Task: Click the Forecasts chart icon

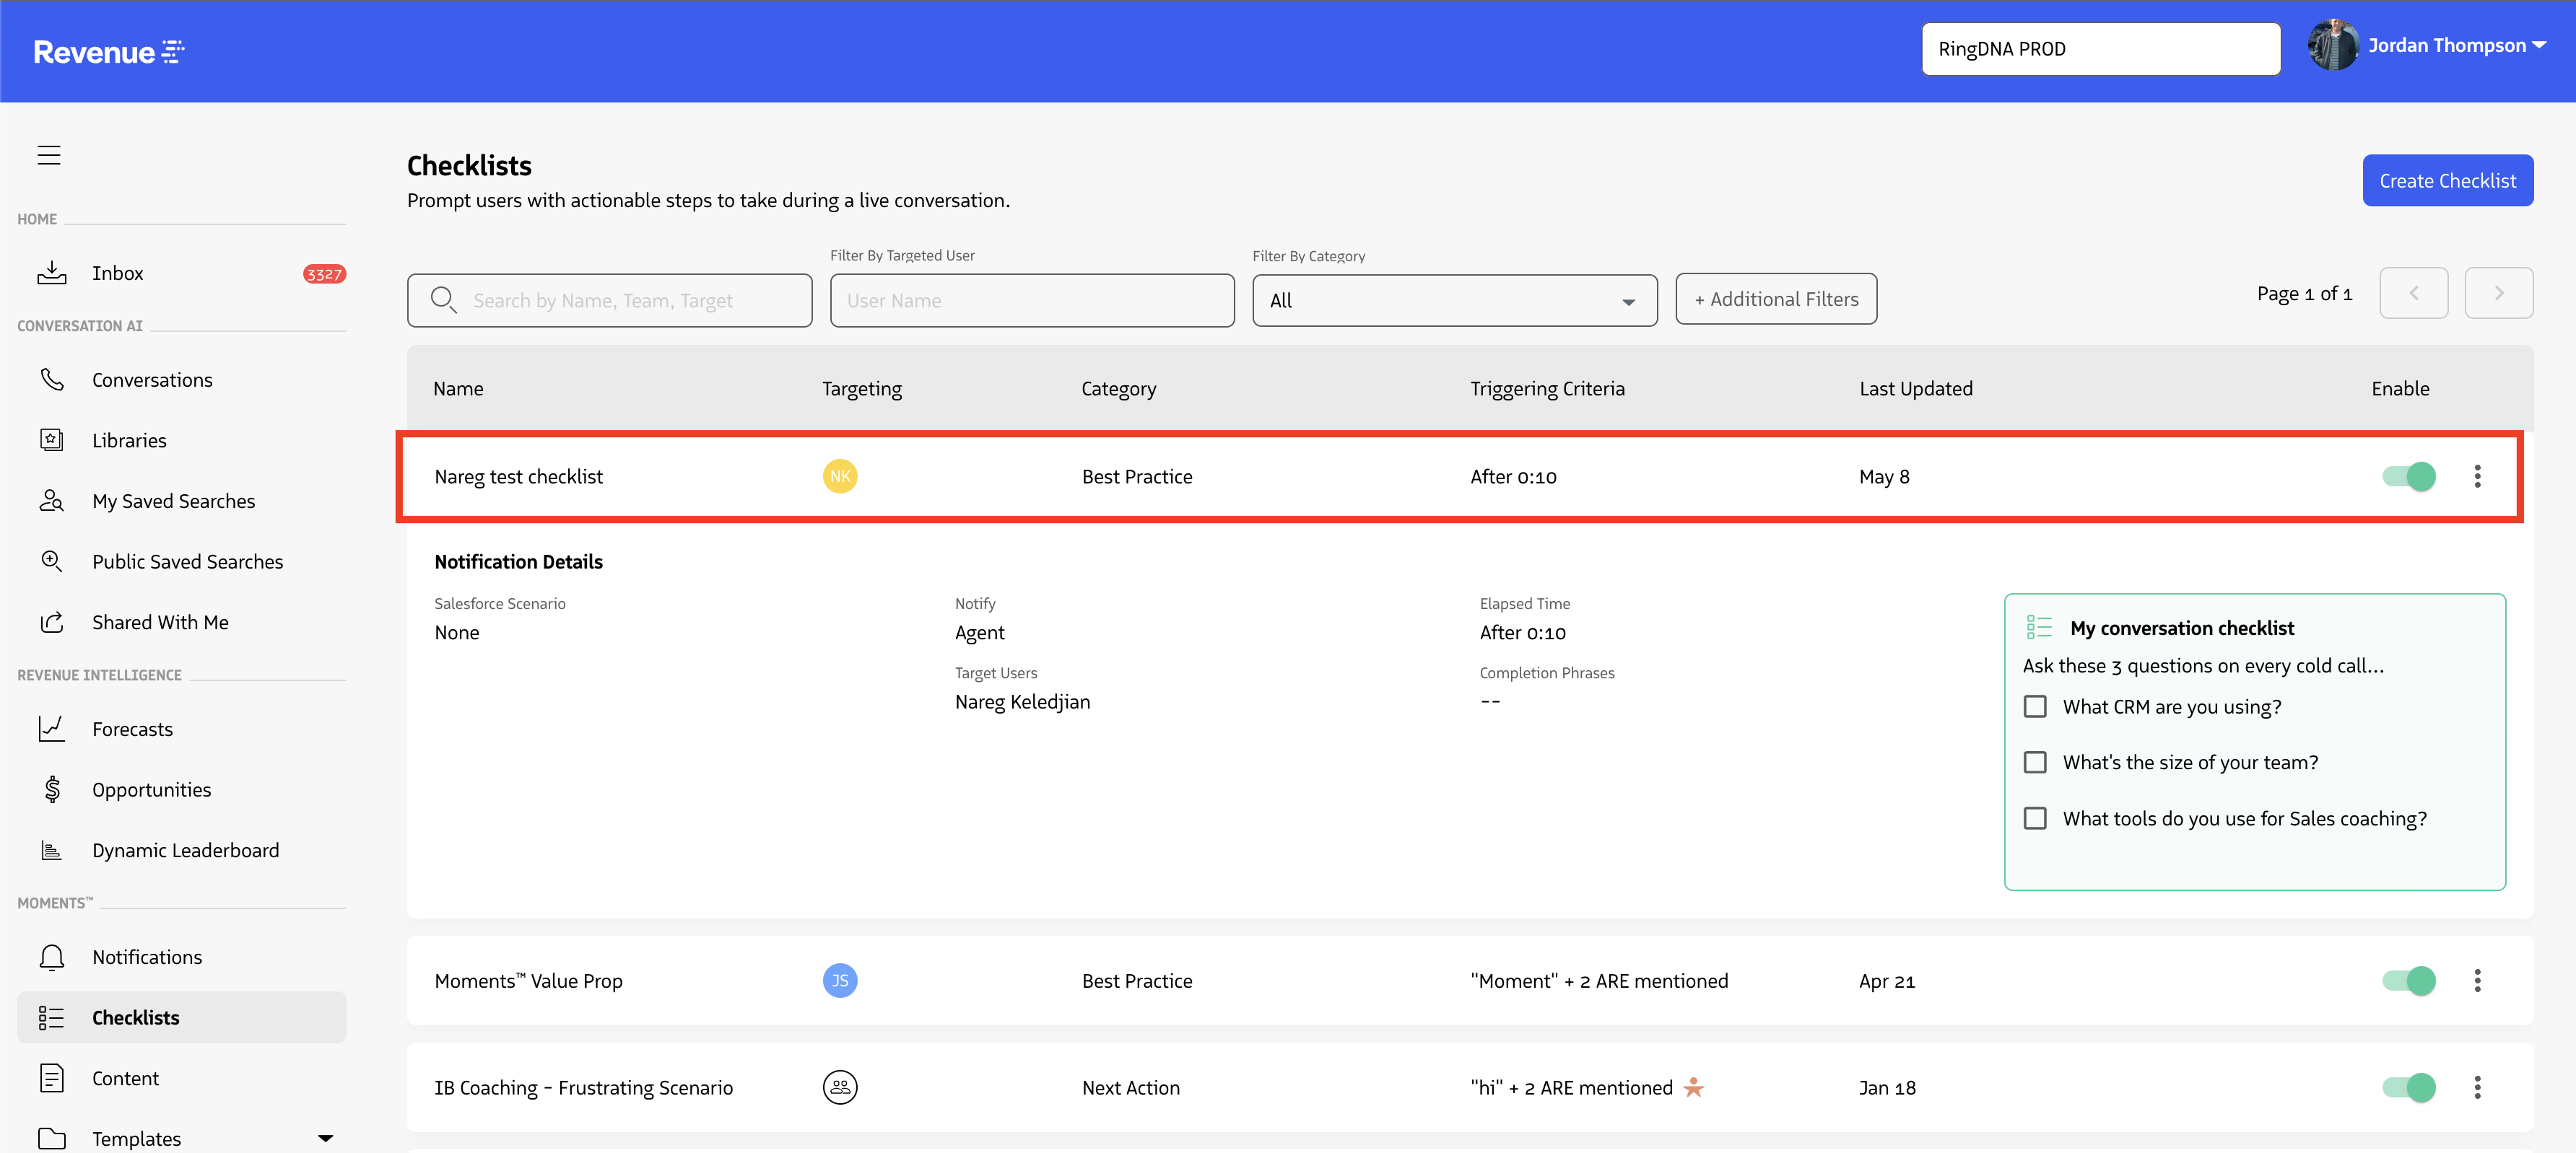Action: [x=52, y=728]
